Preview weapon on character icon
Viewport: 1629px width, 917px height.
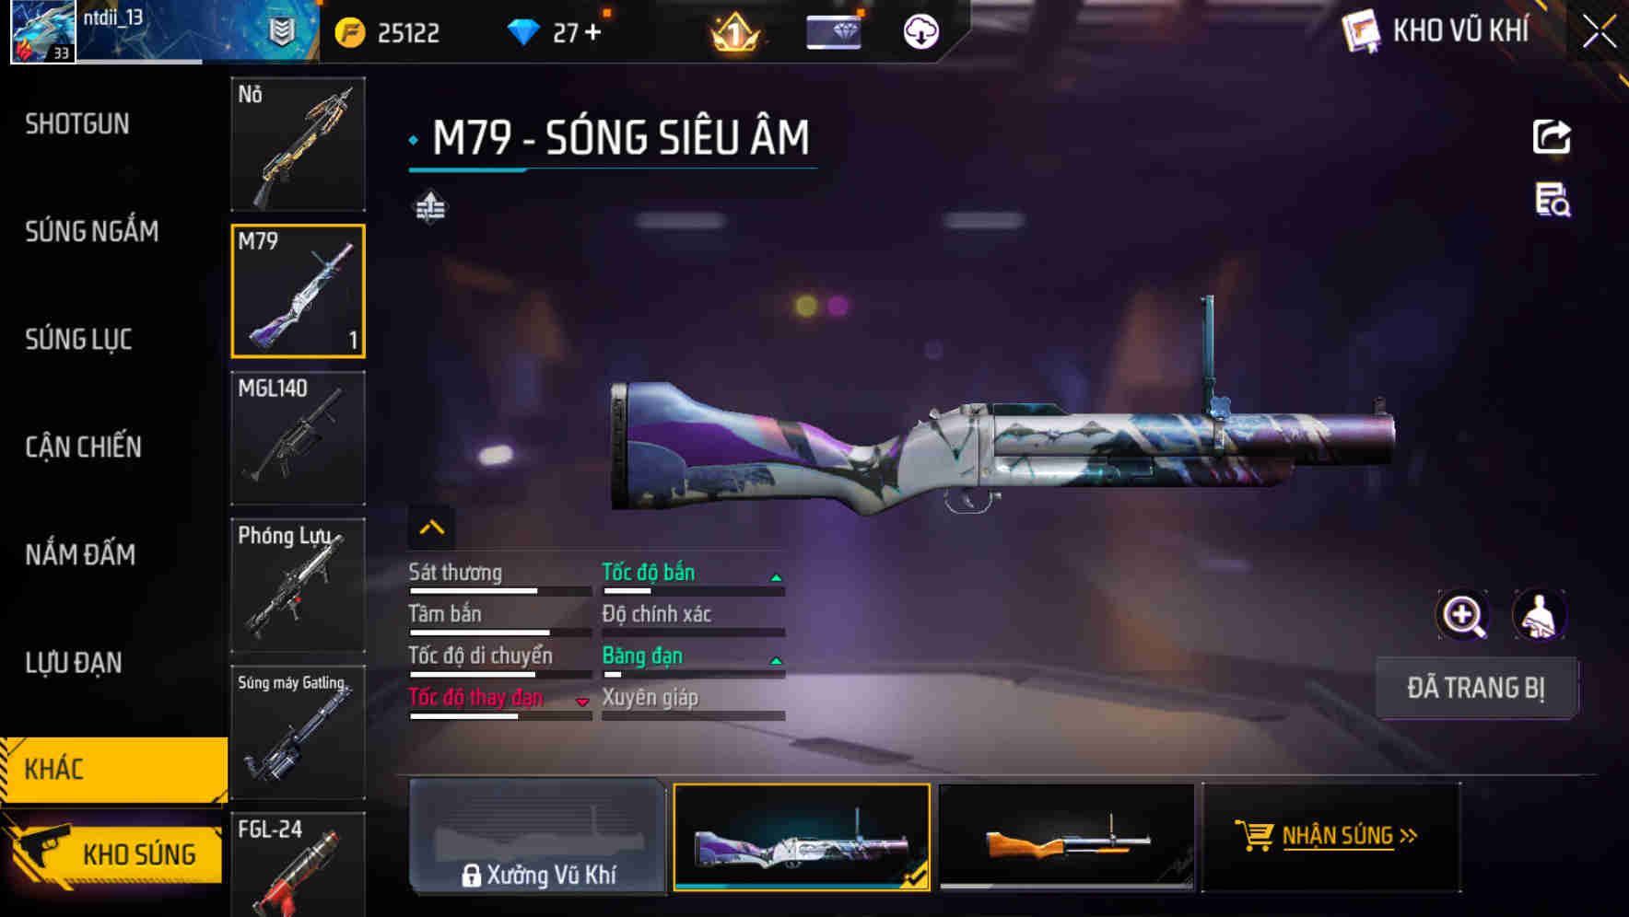[x=1540, y=615]
